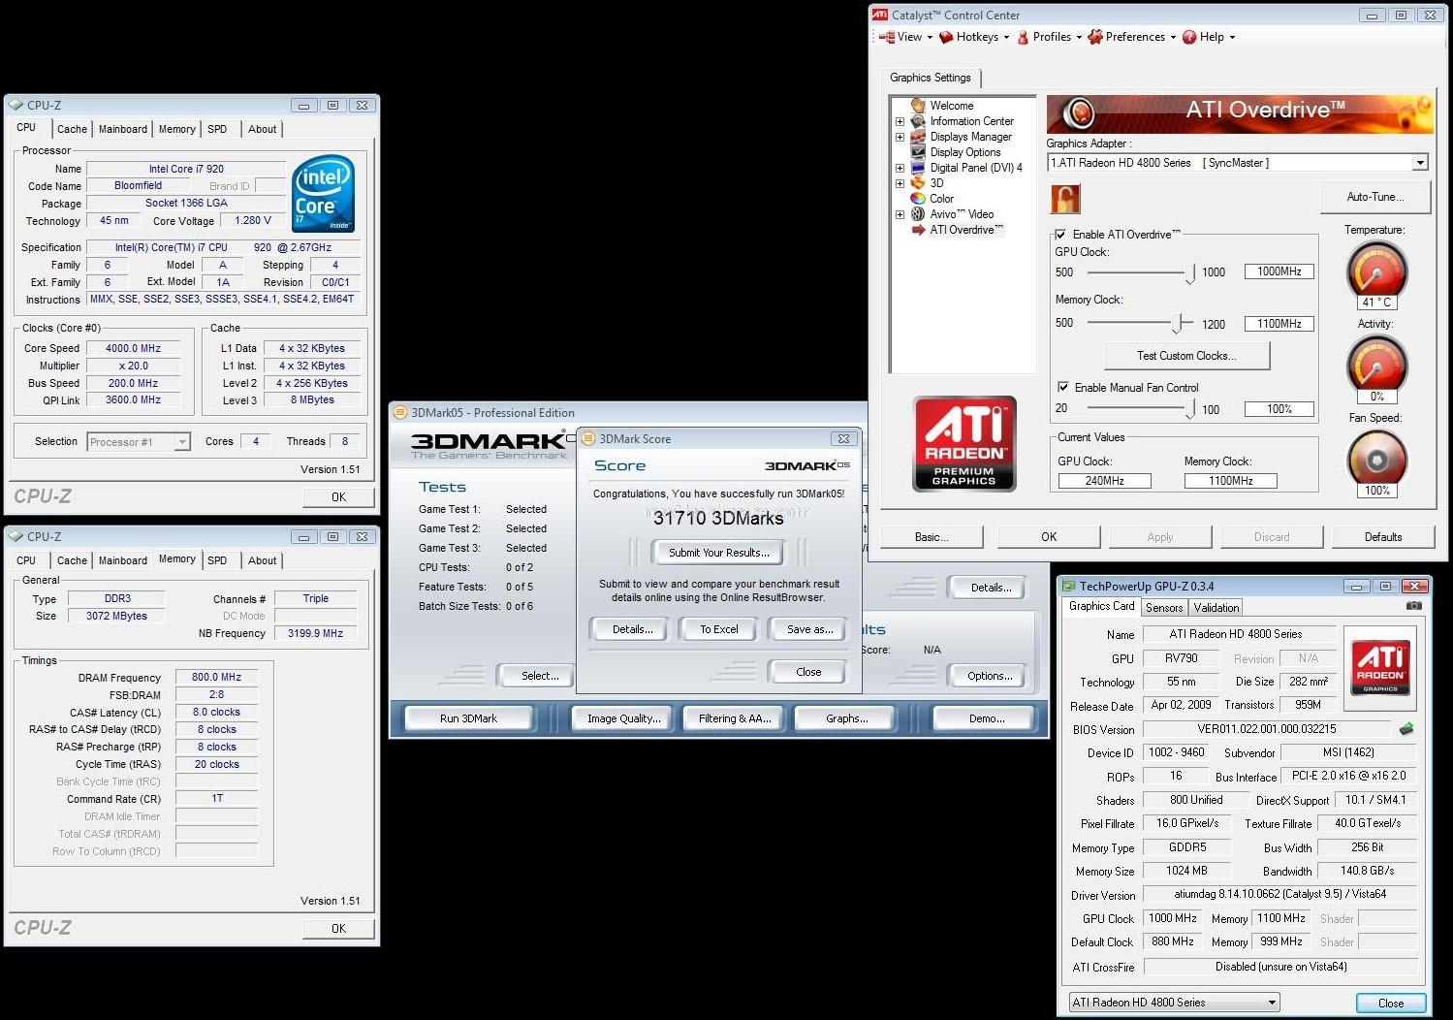Click the ATI Radeon Premium Graphics logo

[x=964, y=443]
